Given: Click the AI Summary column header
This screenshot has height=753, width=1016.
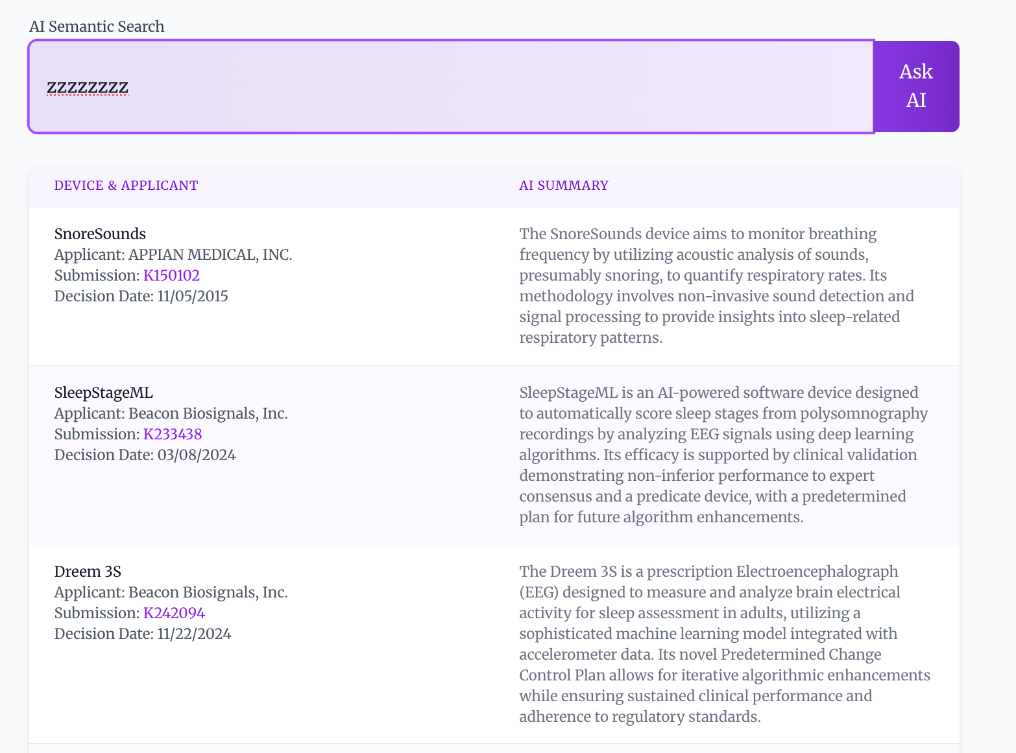Looking at the screenshot, I should click(x=563, y=185).
